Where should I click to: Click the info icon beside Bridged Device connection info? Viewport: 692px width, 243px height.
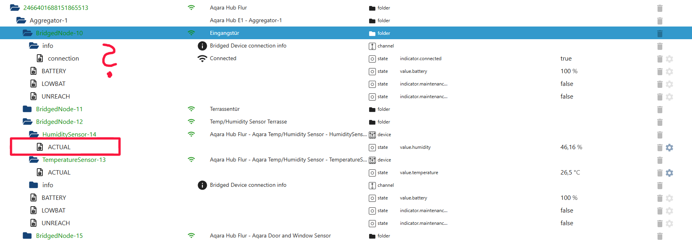[x=202, y=46]
